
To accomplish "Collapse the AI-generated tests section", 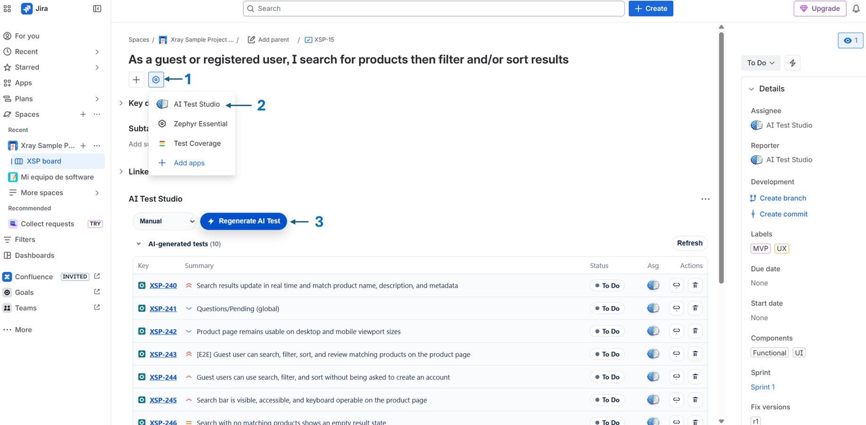I will 139,244.
